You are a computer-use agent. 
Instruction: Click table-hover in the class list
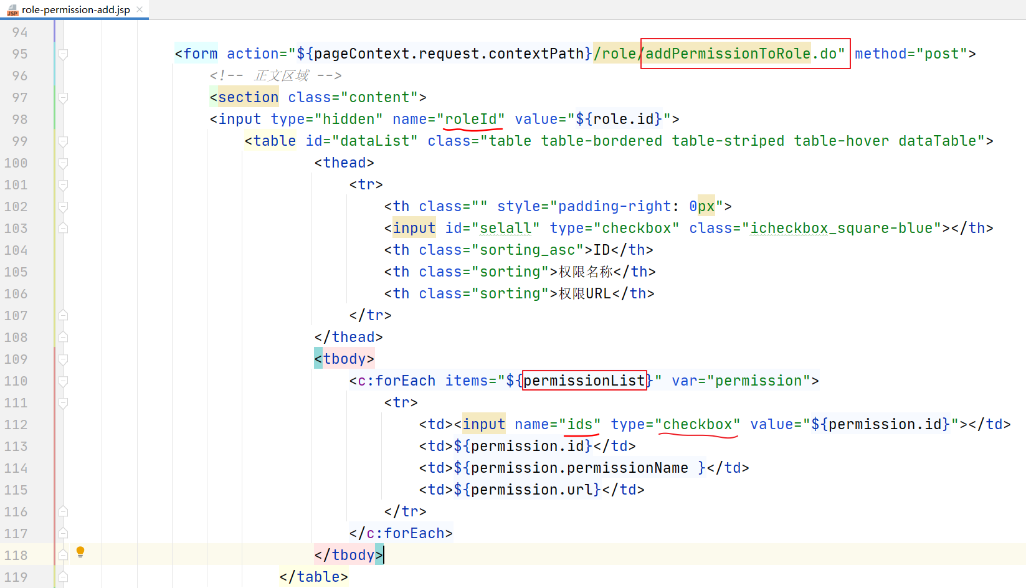(x=841, y=141)
